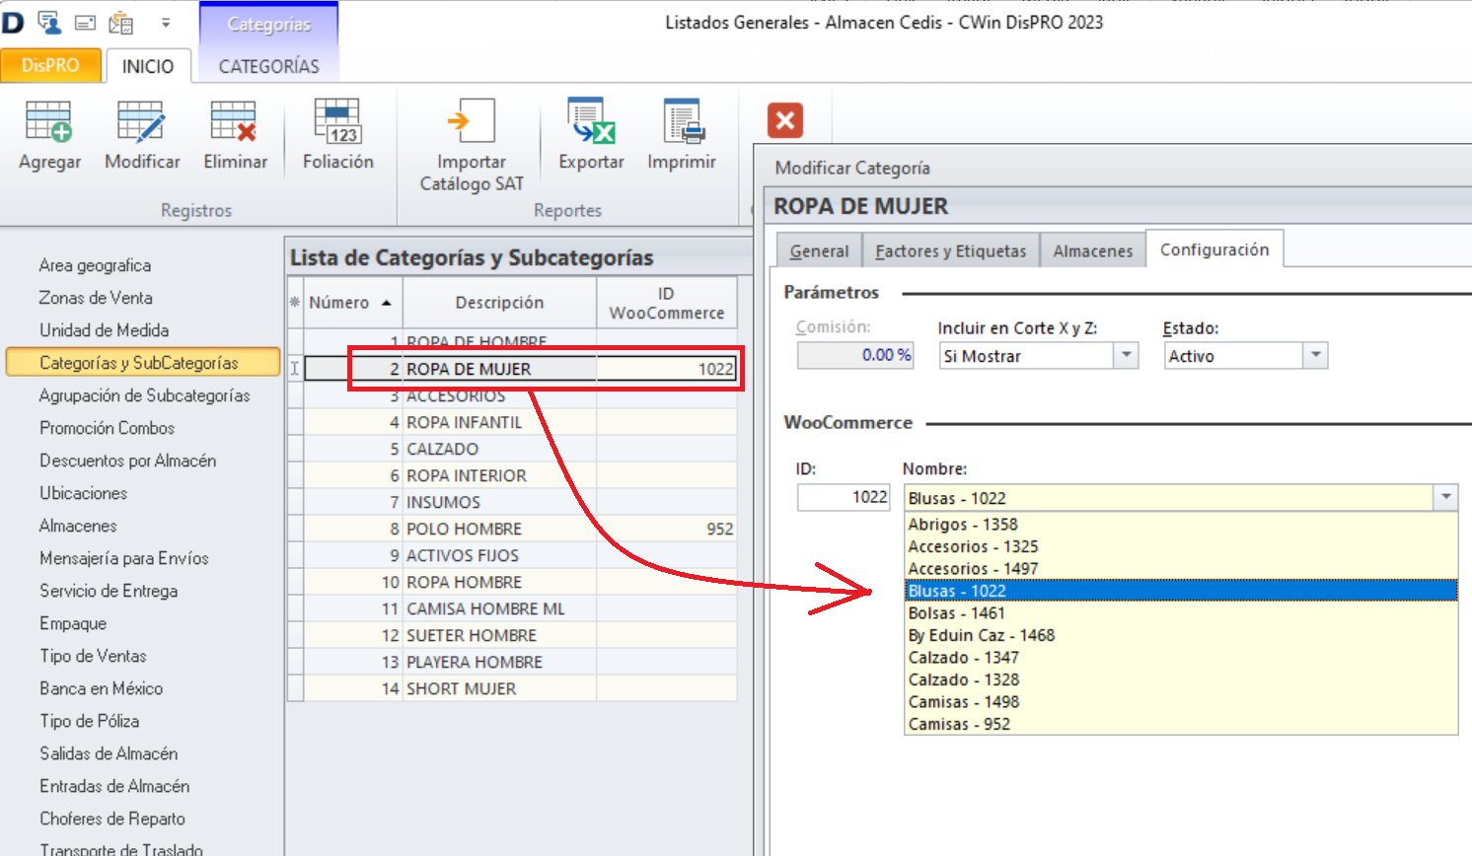Switch to the Factores y Etiquetas tab
The height and width of the screenshot is (856, 1472).
tap(950, 250)
